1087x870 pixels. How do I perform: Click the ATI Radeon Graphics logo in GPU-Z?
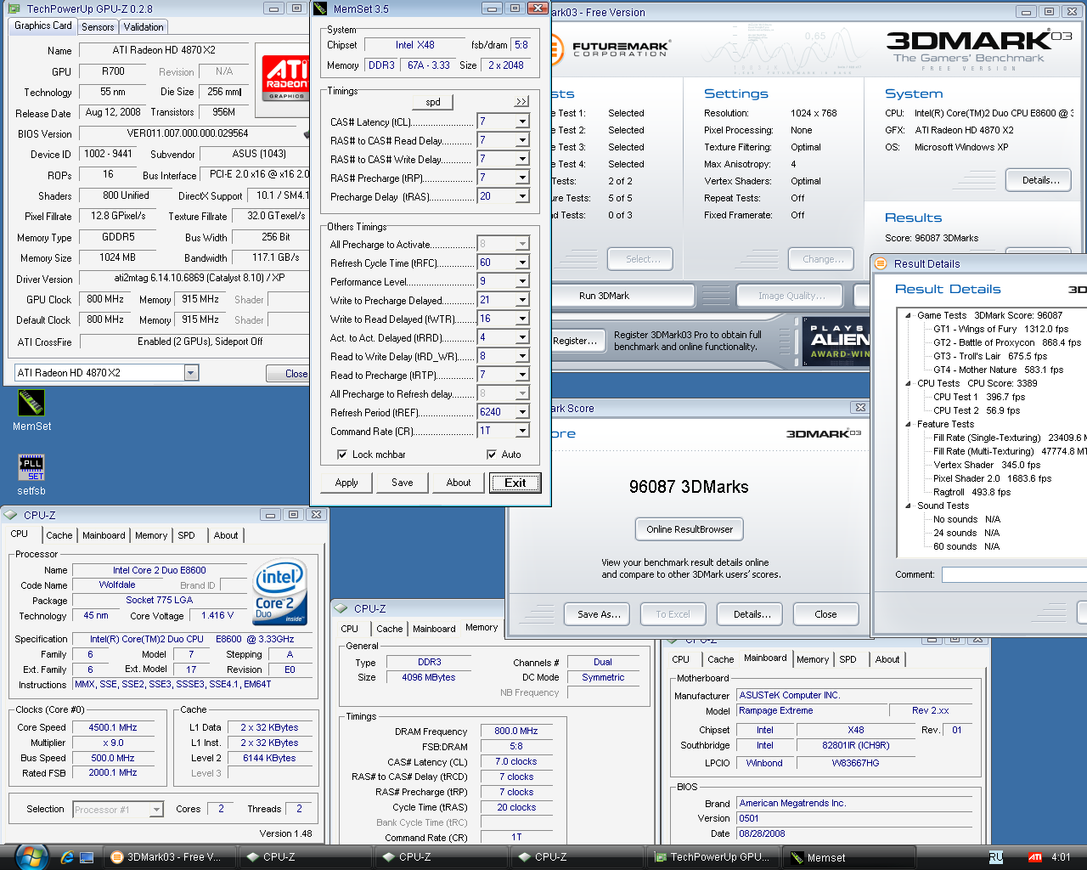coord(285,78)
